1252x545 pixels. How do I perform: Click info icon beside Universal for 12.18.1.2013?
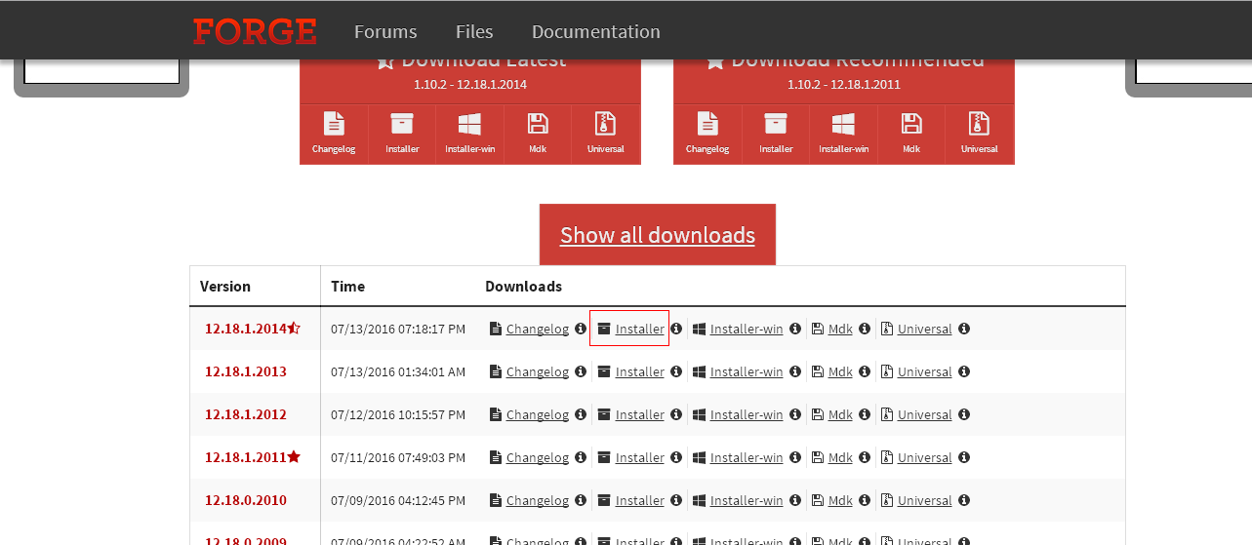[964, 371]
